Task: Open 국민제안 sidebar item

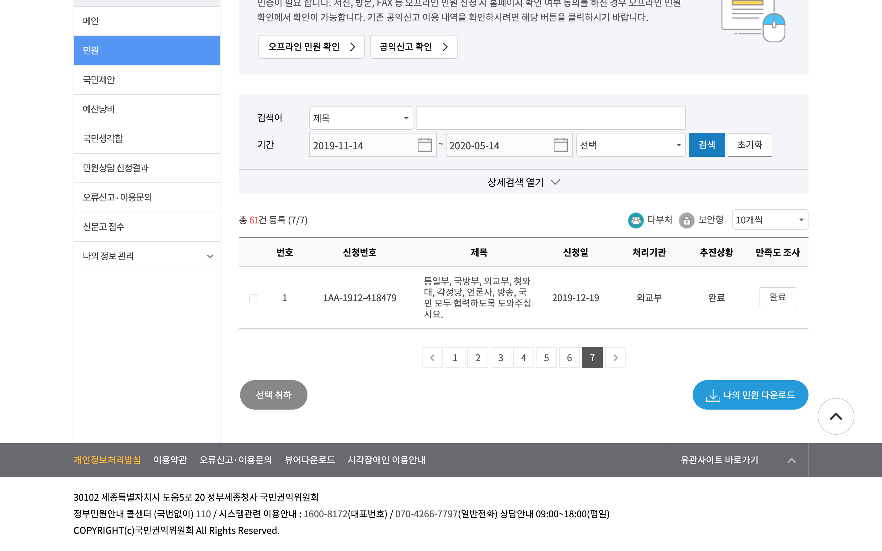Action: [x=147, y=80]
